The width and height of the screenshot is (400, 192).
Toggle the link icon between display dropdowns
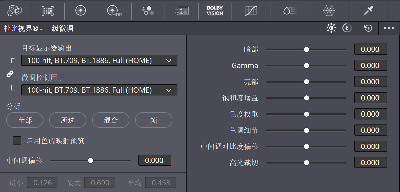coord(10,74)
